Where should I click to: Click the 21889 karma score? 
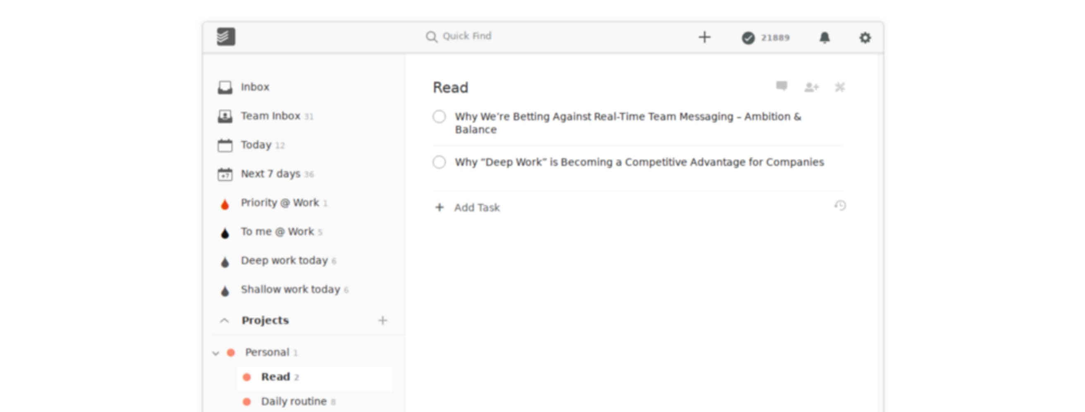(x=775, y=38)
